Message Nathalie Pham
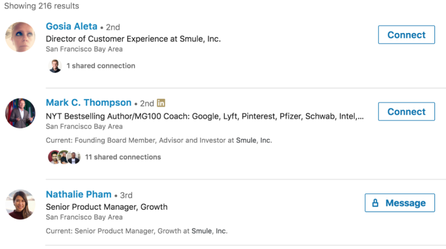The height and width of the screenshot is (249, 446). (x=400, y=203)
